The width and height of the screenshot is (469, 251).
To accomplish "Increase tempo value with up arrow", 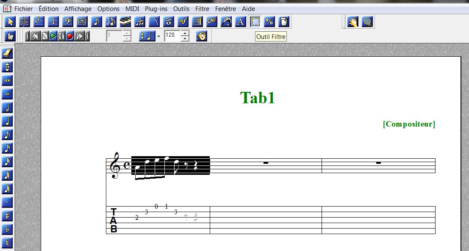I will [185, 33].
